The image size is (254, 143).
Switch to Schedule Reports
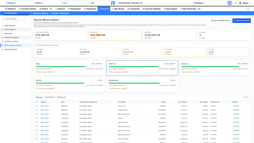(x=39, y=13)
